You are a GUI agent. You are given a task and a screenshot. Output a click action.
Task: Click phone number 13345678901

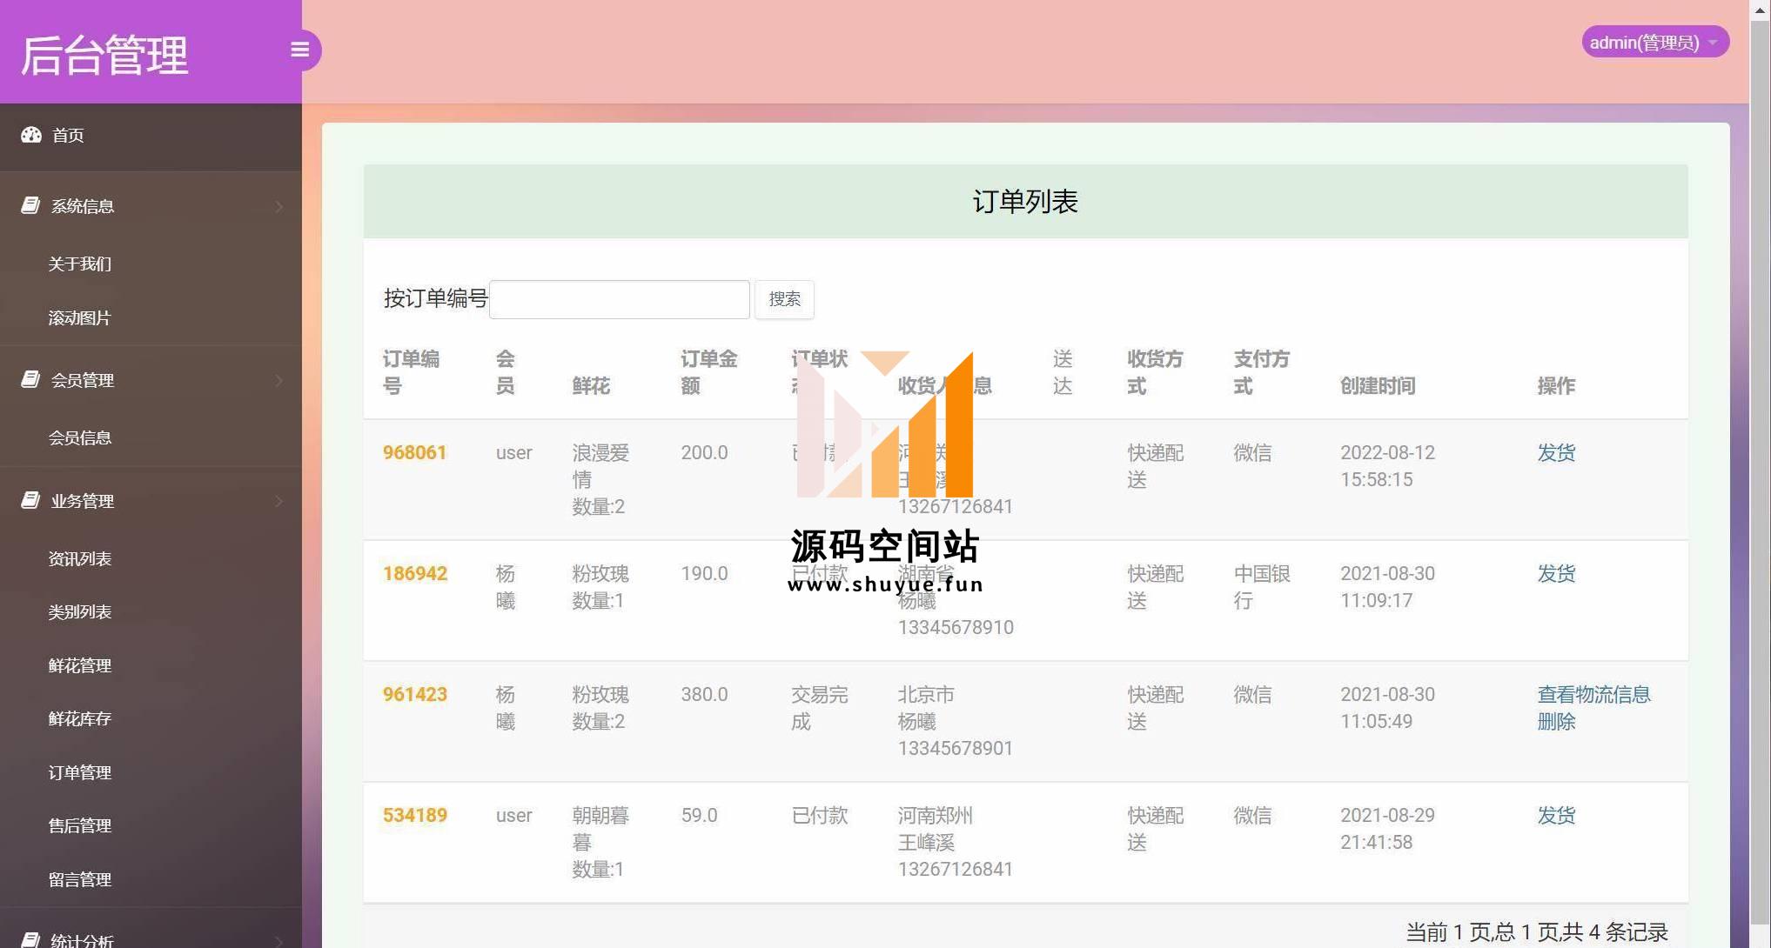(955, 748)
